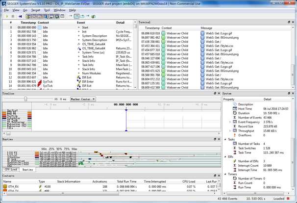Close the Contexts panel
The image size is (297, 203).
point(219,176)
